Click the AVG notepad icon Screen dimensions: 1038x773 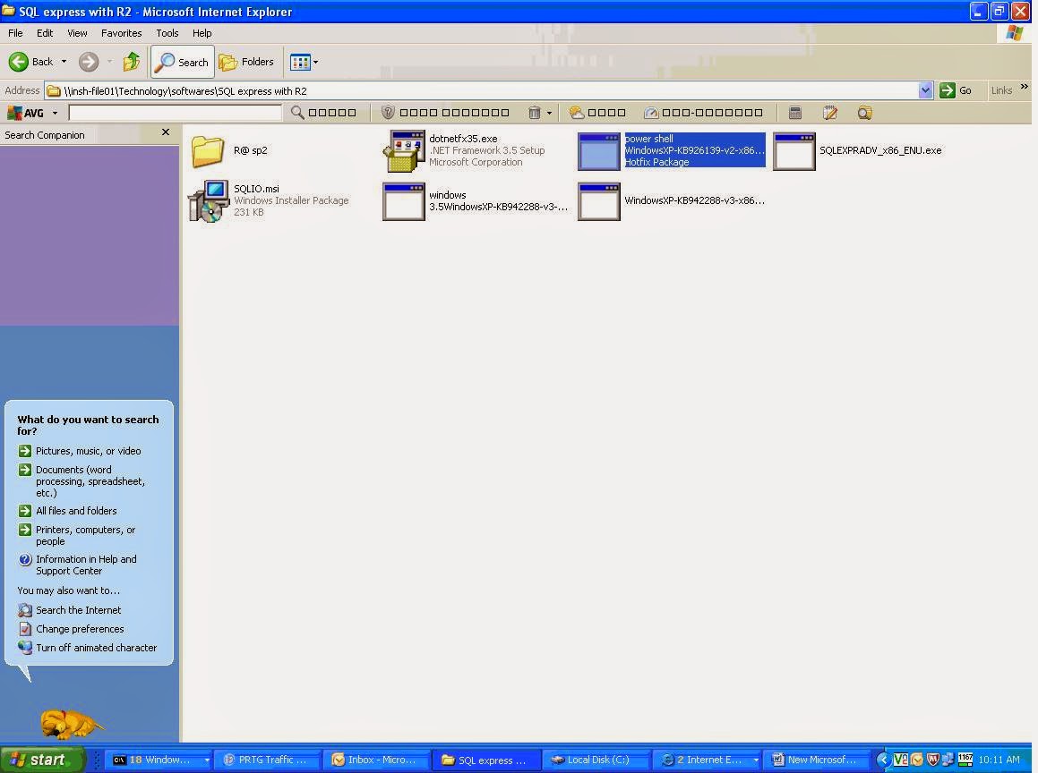[830, 113]
